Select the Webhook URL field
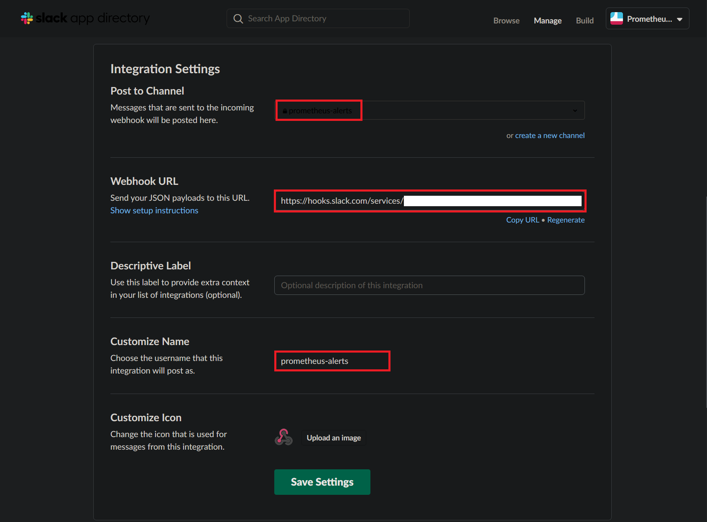Viewport: 707px width, 522px height. click(x=429, y=201)
